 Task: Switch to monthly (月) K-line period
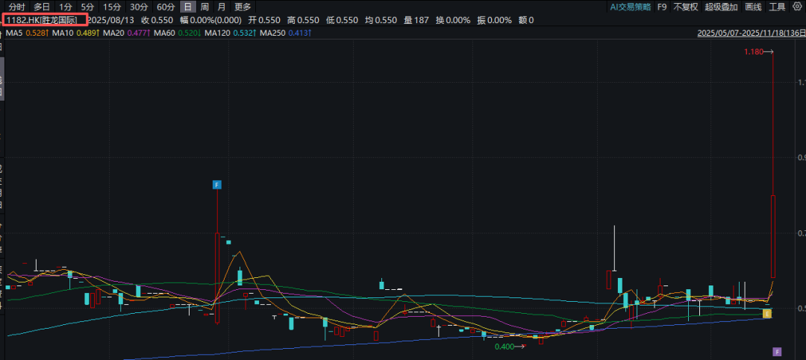pyautogui.click(x=221, y=7)
